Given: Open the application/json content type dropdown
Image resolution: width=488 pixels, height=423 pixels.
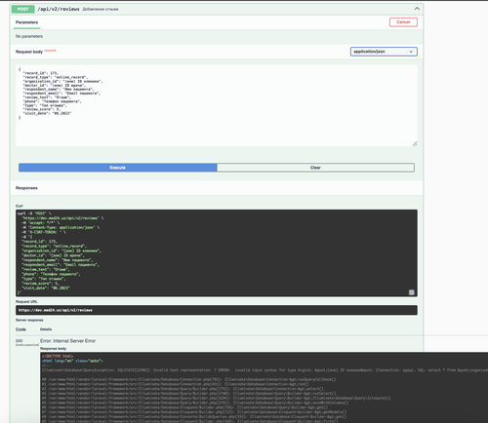Looking at the screenshot, I should click(x=384, y=52).
